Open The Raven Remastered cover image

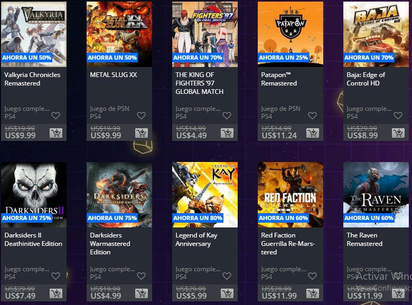[x=376, y=195]
